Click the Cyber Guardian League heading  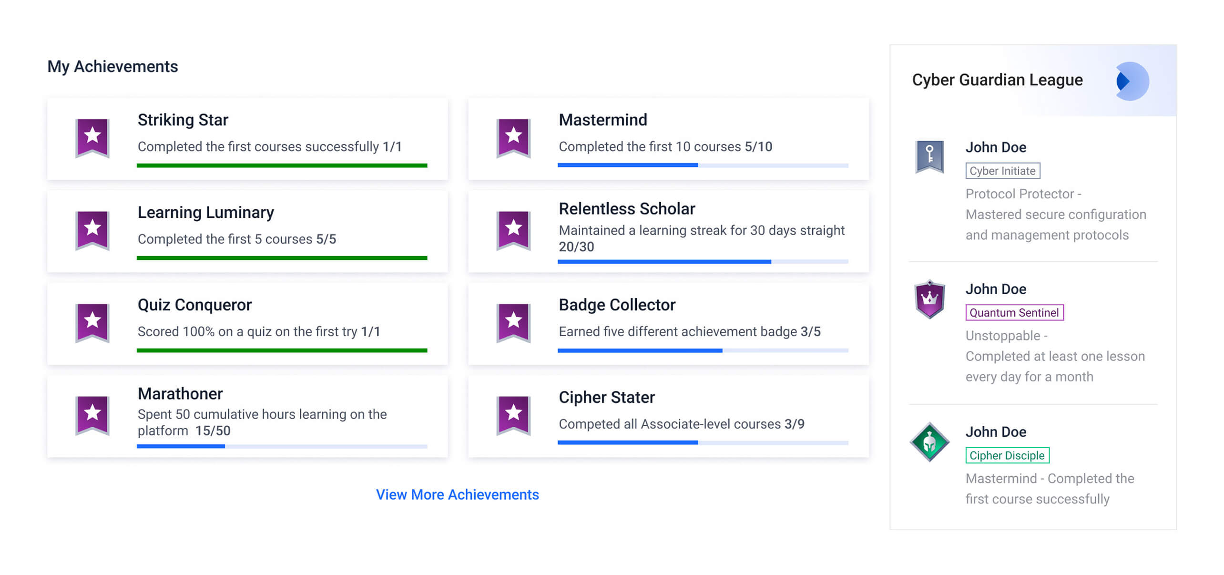[997, 80]
